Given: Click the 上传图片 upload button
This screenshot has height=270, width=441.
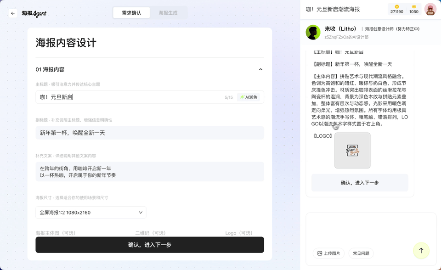Looking at the screenshot, I should click(328, 253).
